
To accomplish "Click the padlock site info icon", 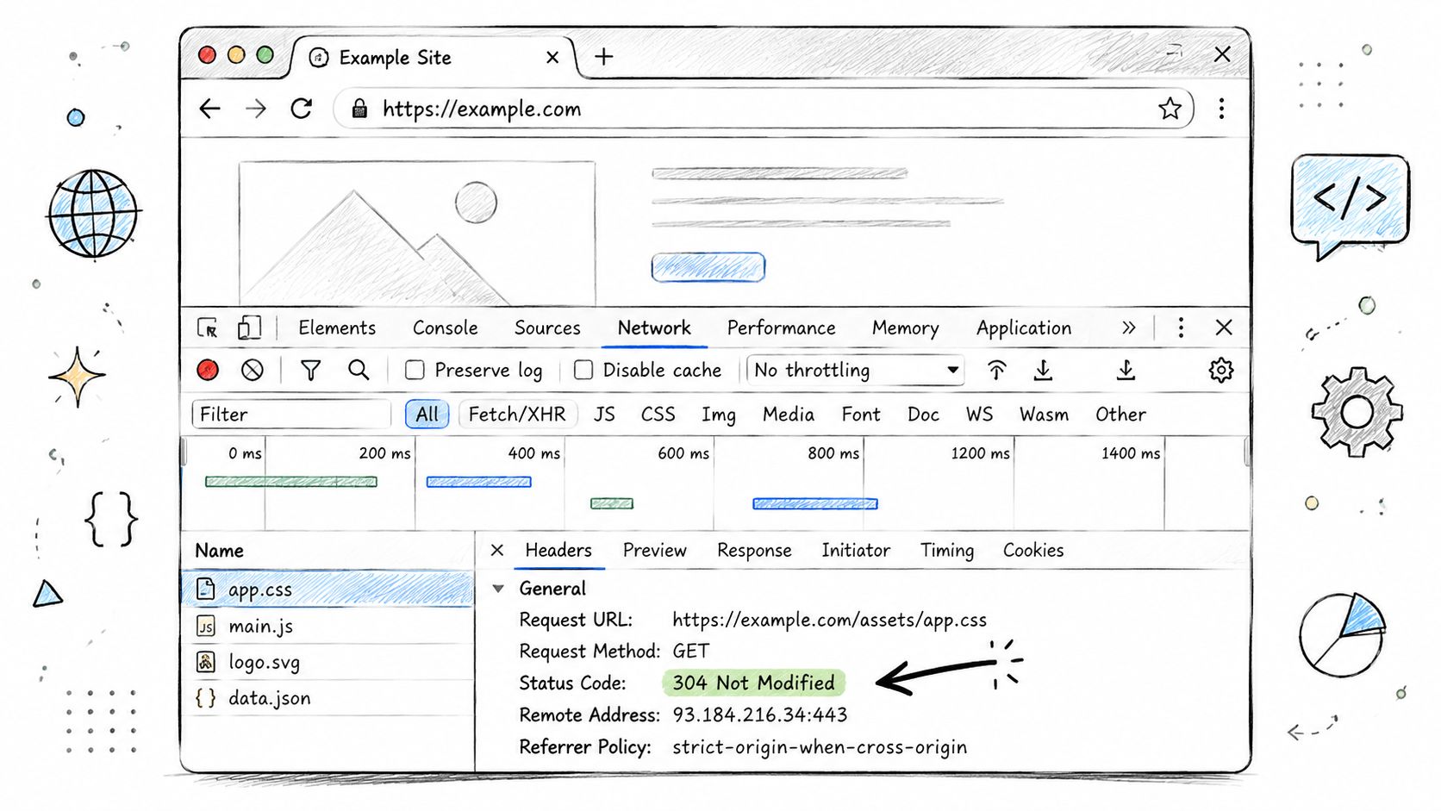I will pyautogui.click(x=359, y=109).
